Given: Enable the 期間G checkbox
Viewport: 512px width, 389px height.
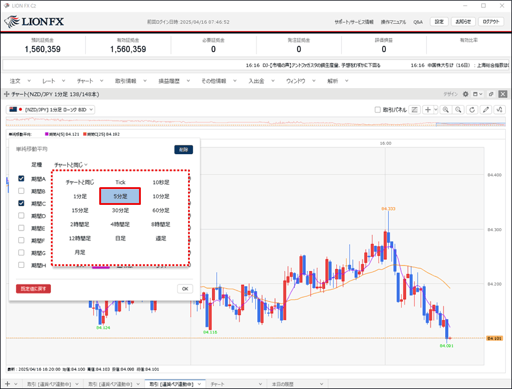Looking at the screenshot, I should coord(21,253).
